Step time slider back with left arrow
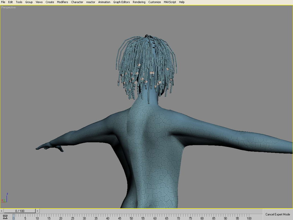The height and width of the screenshot is (220, 293). [x=2, y=211]
